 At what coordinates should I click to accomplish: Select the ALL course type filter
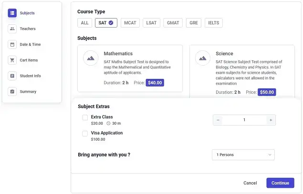[84, 23]
